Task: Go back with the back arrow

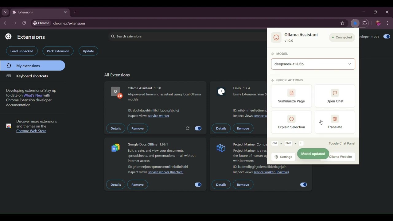Action: (6, 23)
